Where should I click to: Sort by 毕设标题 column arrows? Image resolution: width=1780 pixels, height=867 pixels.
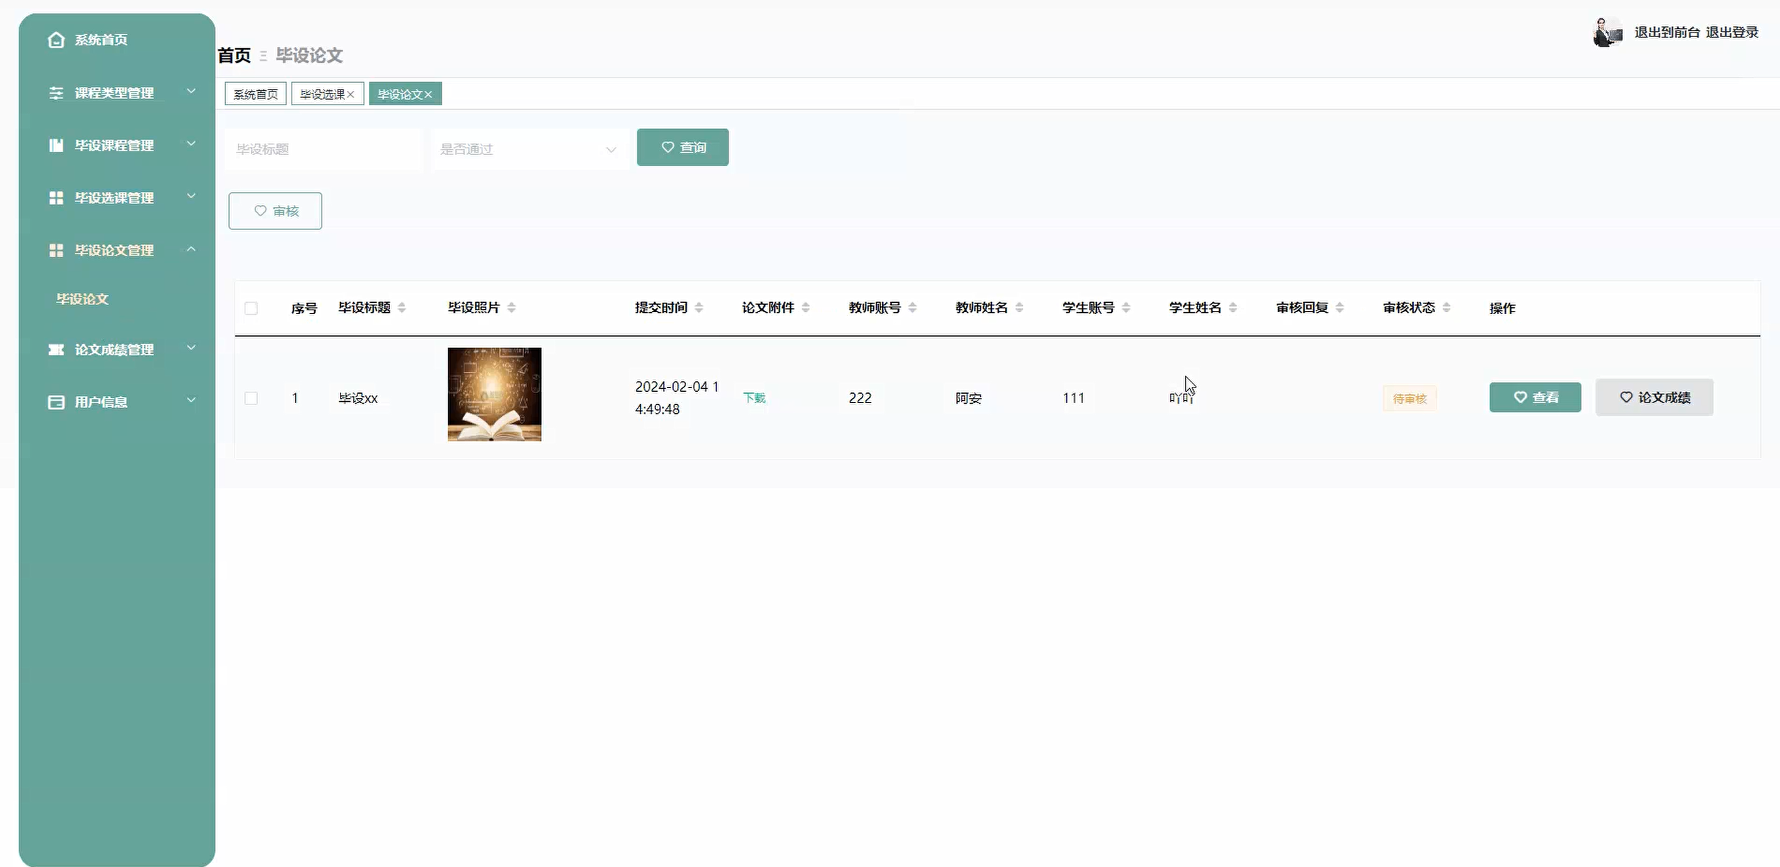[401, 308]
